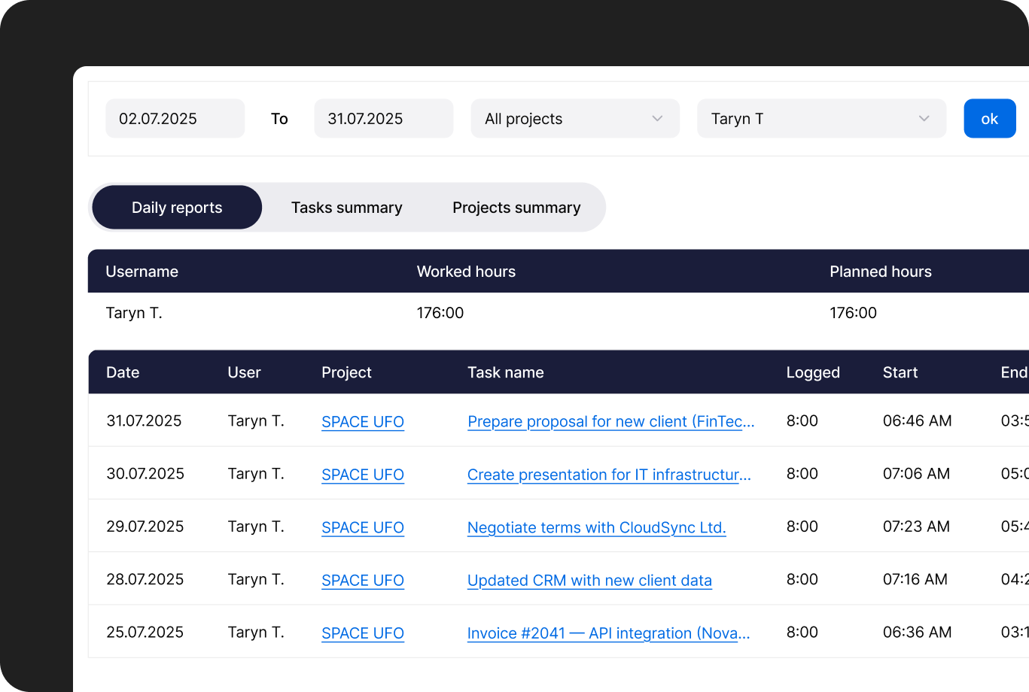Image resolution: width=1029 pixels, height=692 pixels.
Task: Click the start date field 02.07.2025
Action: (175, 119)
